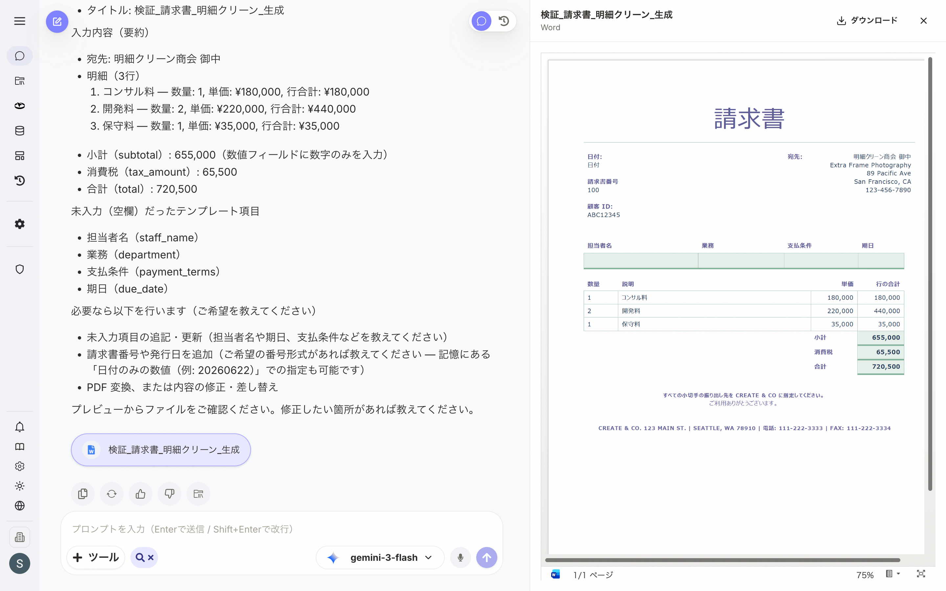Click the shield security icon in the sidebar
The height and width of the screenshot is (591, 946).
[20, 269]
